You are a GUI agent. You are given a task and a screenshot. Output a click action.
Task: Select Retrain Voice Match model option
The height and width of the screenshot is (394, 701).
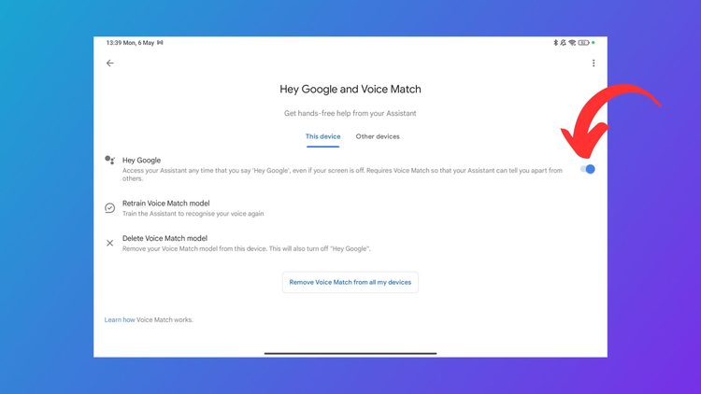click(165, 203)
